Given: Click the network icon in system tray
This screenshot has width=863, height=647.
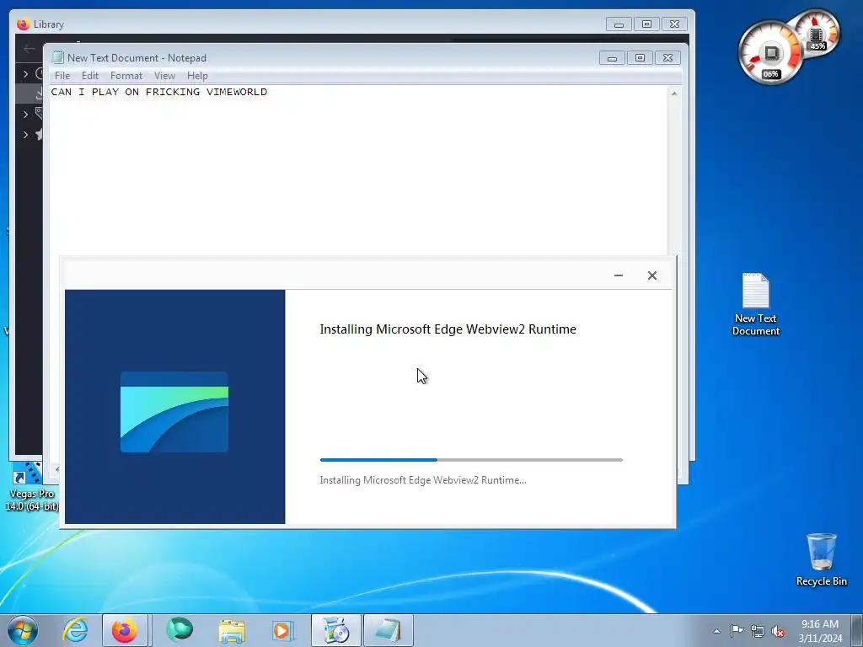Looking at the screenshot, I should (758, 631).
